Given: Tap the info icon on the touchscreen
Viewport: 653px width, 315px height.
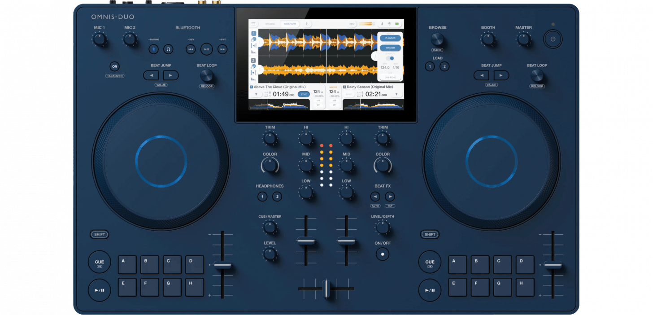Looking at the screenshot, I should 307,24.
